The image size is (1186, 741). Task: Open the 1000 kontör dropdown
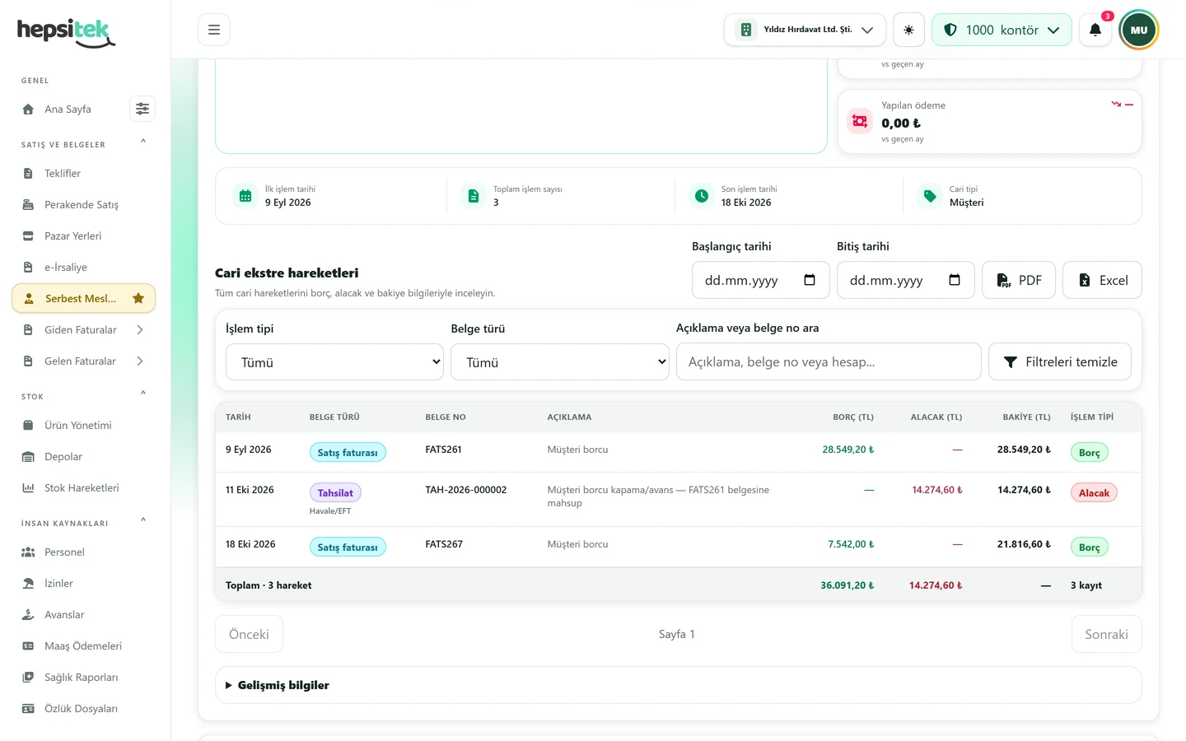(1002, 30)
